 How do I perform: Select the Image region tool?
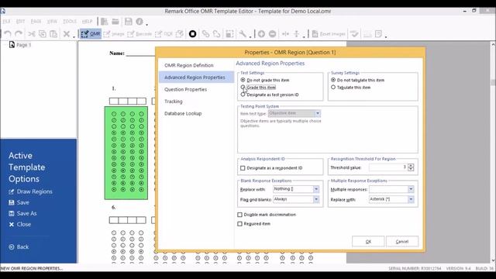(x=114, y=34)
